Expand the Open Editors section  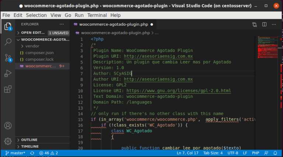click(x=33, y=33)
